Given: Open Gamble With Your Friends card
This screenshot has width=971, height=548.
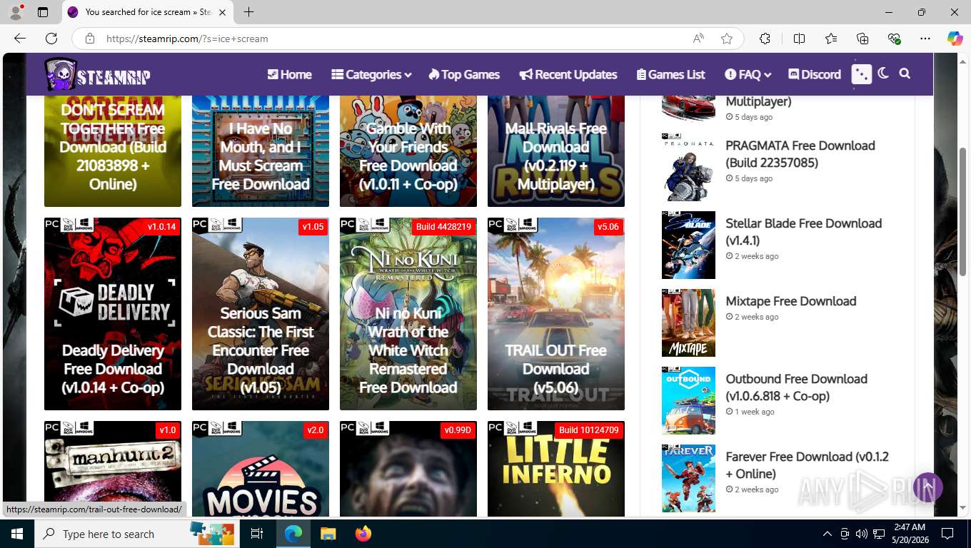Looking at the screenshot, I should coord(408,151).
